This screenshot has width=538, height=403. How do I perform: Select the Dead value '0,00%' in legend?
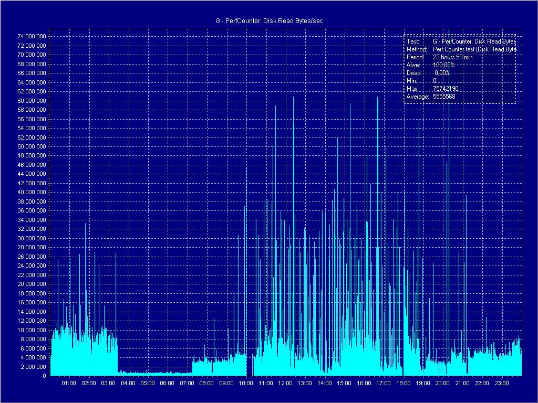(442, 72)
